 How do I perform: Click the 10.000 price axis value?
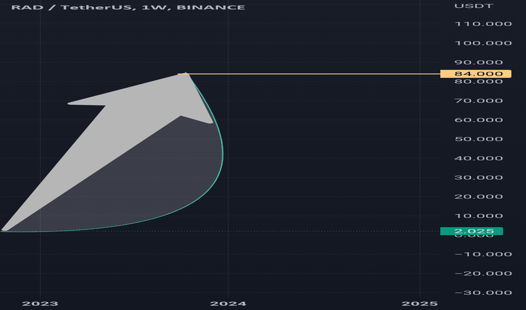click(x=479, y=216)
